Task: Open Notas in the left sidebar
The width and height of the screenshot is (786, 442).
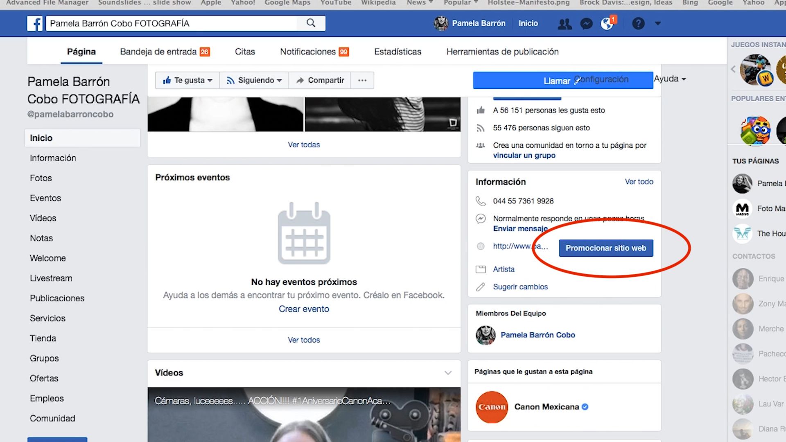Action: click(41, 238)
